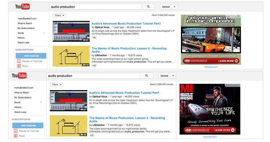Click the 46:37 video thumbnail in top screenshot
The height and width of the screenshot is (142, 270).
[x=71, y=32]
